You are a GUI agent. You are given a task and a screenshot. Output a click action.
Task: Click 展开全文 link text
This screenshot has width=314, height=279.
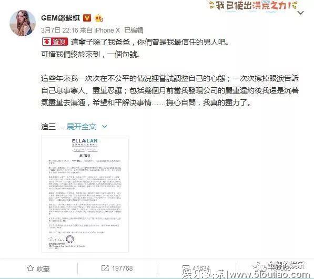82,127
